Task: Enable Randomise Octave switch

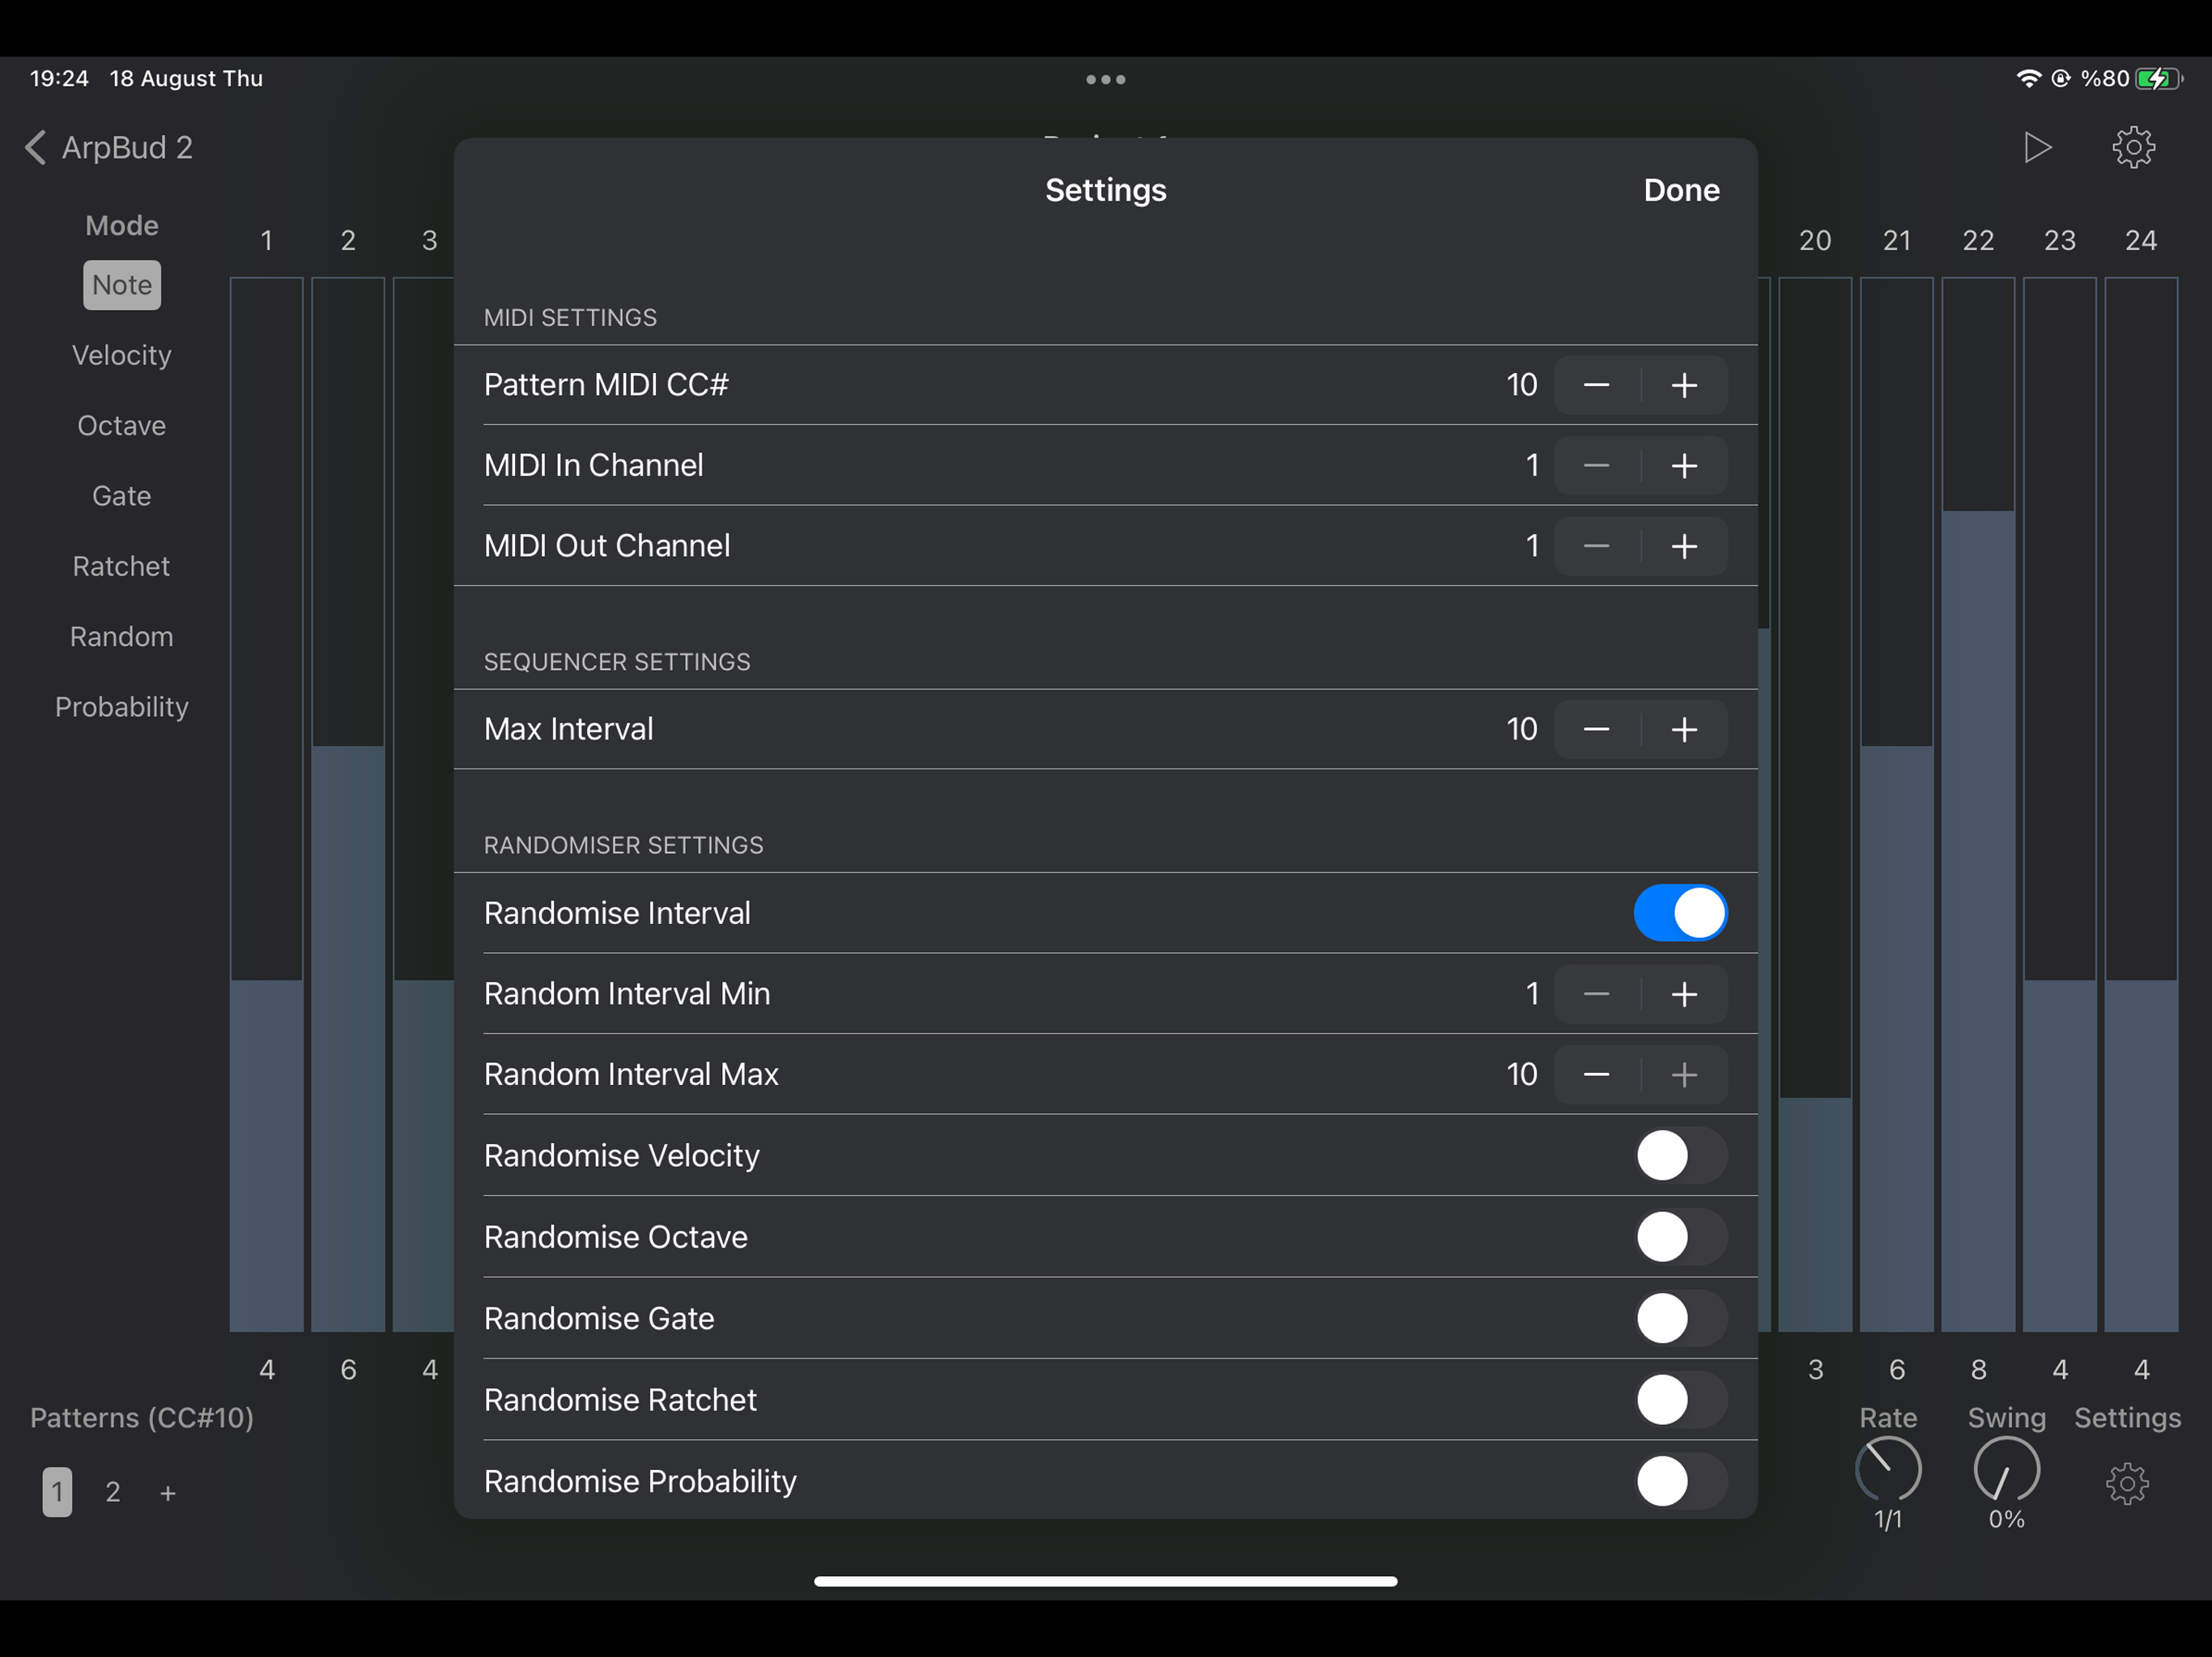Action: 1680,1237
